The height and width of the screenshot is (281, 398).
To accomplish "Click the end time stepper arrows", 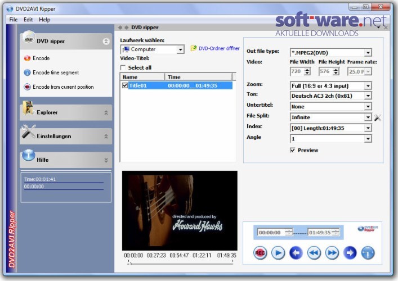I will tap(336, 232).
